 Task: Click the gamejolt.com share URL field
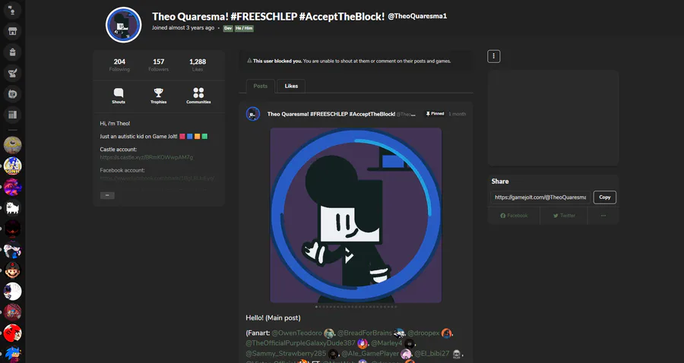tap(540, 197)
